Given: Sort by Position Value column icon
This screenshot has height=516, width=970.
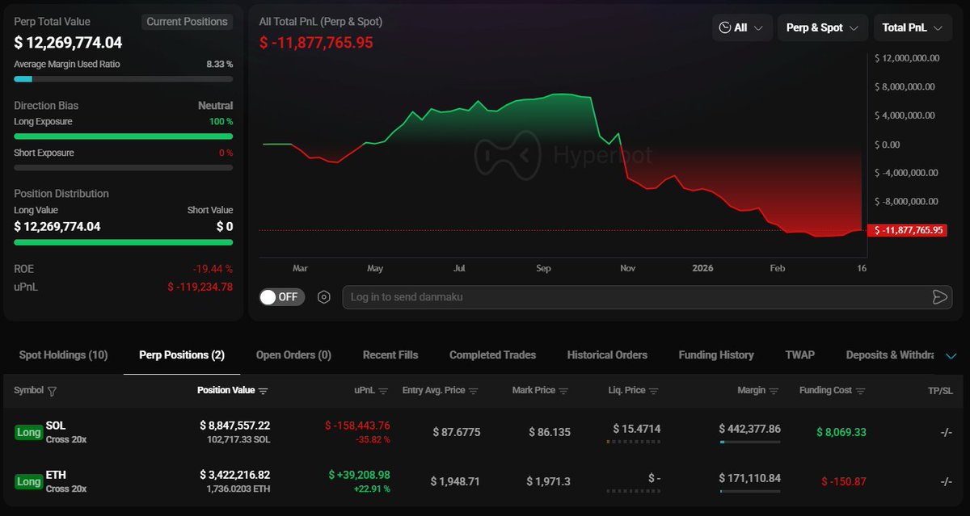Looking at the screenshot, I should pos(263,391).
